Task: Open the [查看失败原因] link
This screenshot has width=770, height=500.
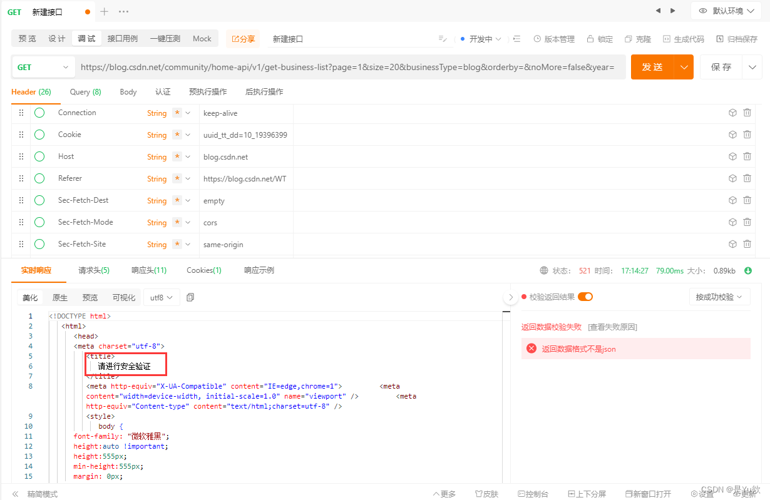Action: [x=612, y=327]
